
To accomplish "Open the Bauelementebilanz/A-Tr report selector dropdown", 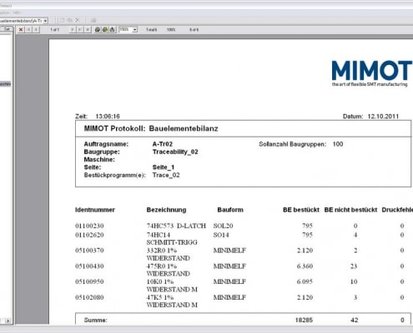I will [45, 21].
